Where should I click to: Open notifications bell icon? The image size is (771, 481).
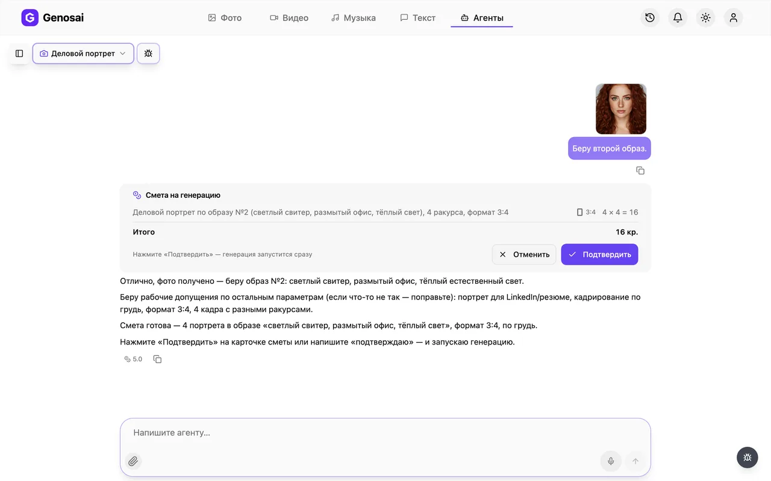[678, 18]
